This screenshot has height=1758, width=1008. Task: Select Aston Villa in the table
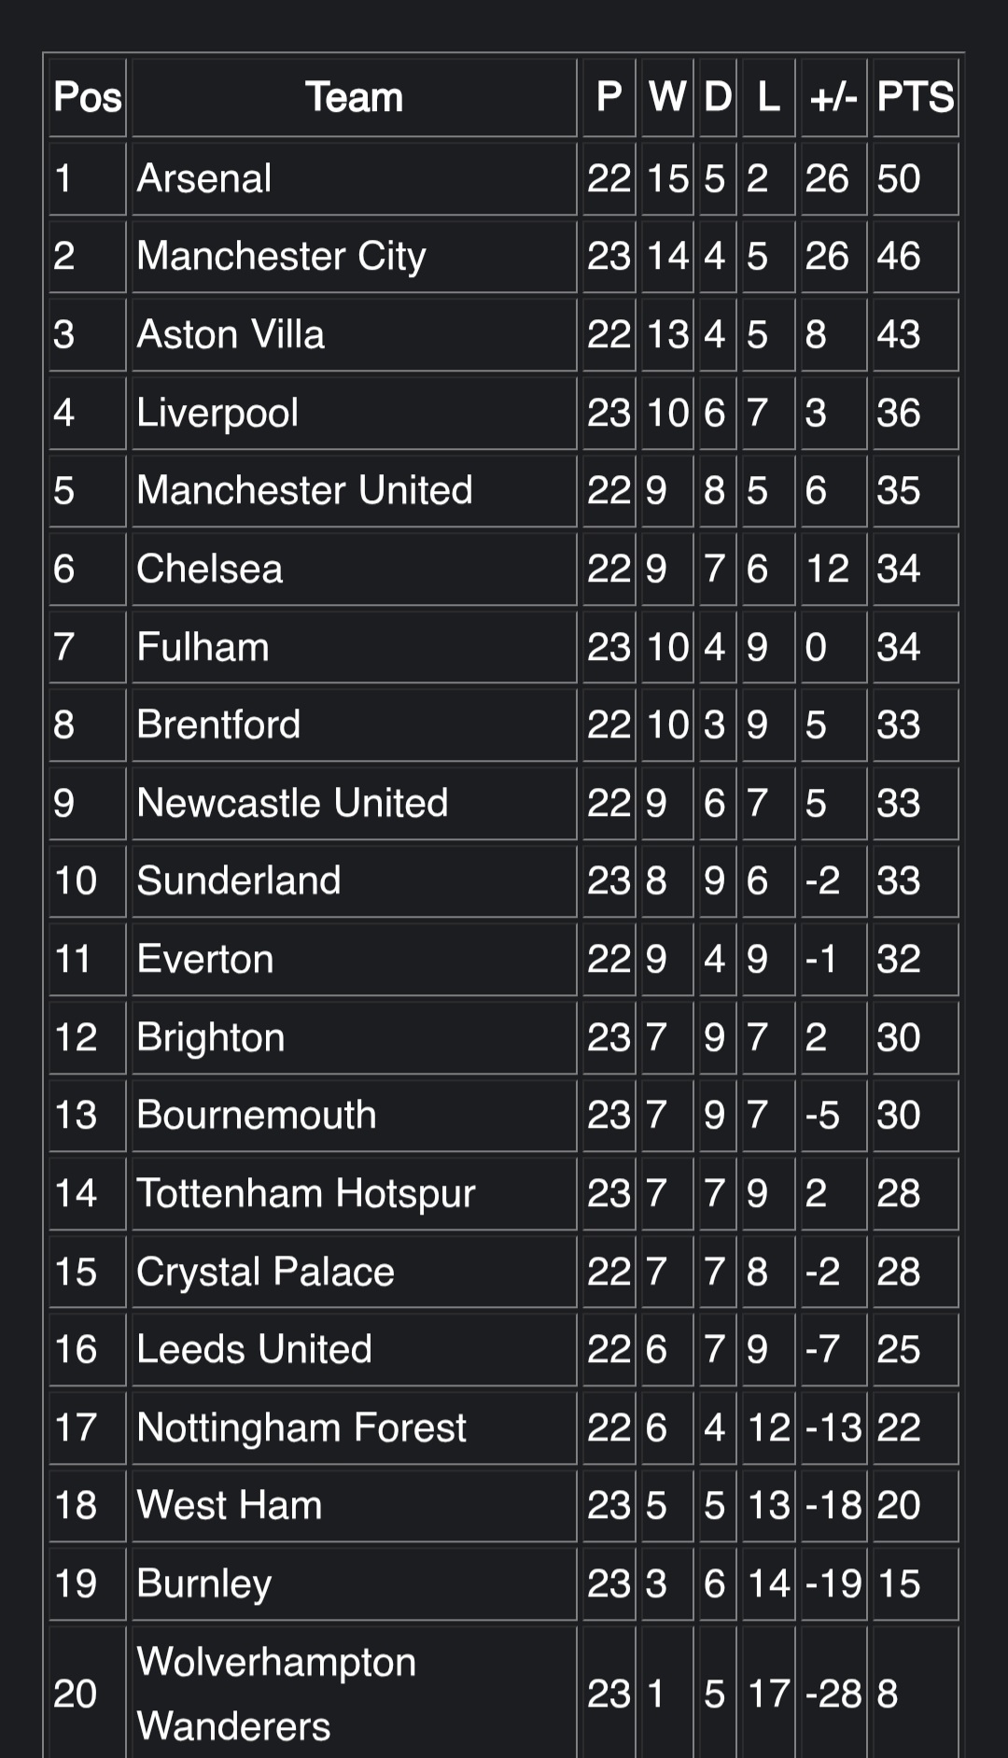[x=231, y=334]
